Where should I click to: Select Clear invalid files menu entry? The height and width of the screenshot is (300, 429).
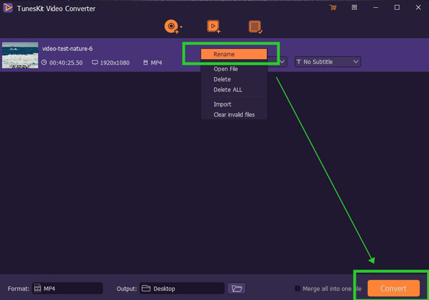[x=234, y=114]
